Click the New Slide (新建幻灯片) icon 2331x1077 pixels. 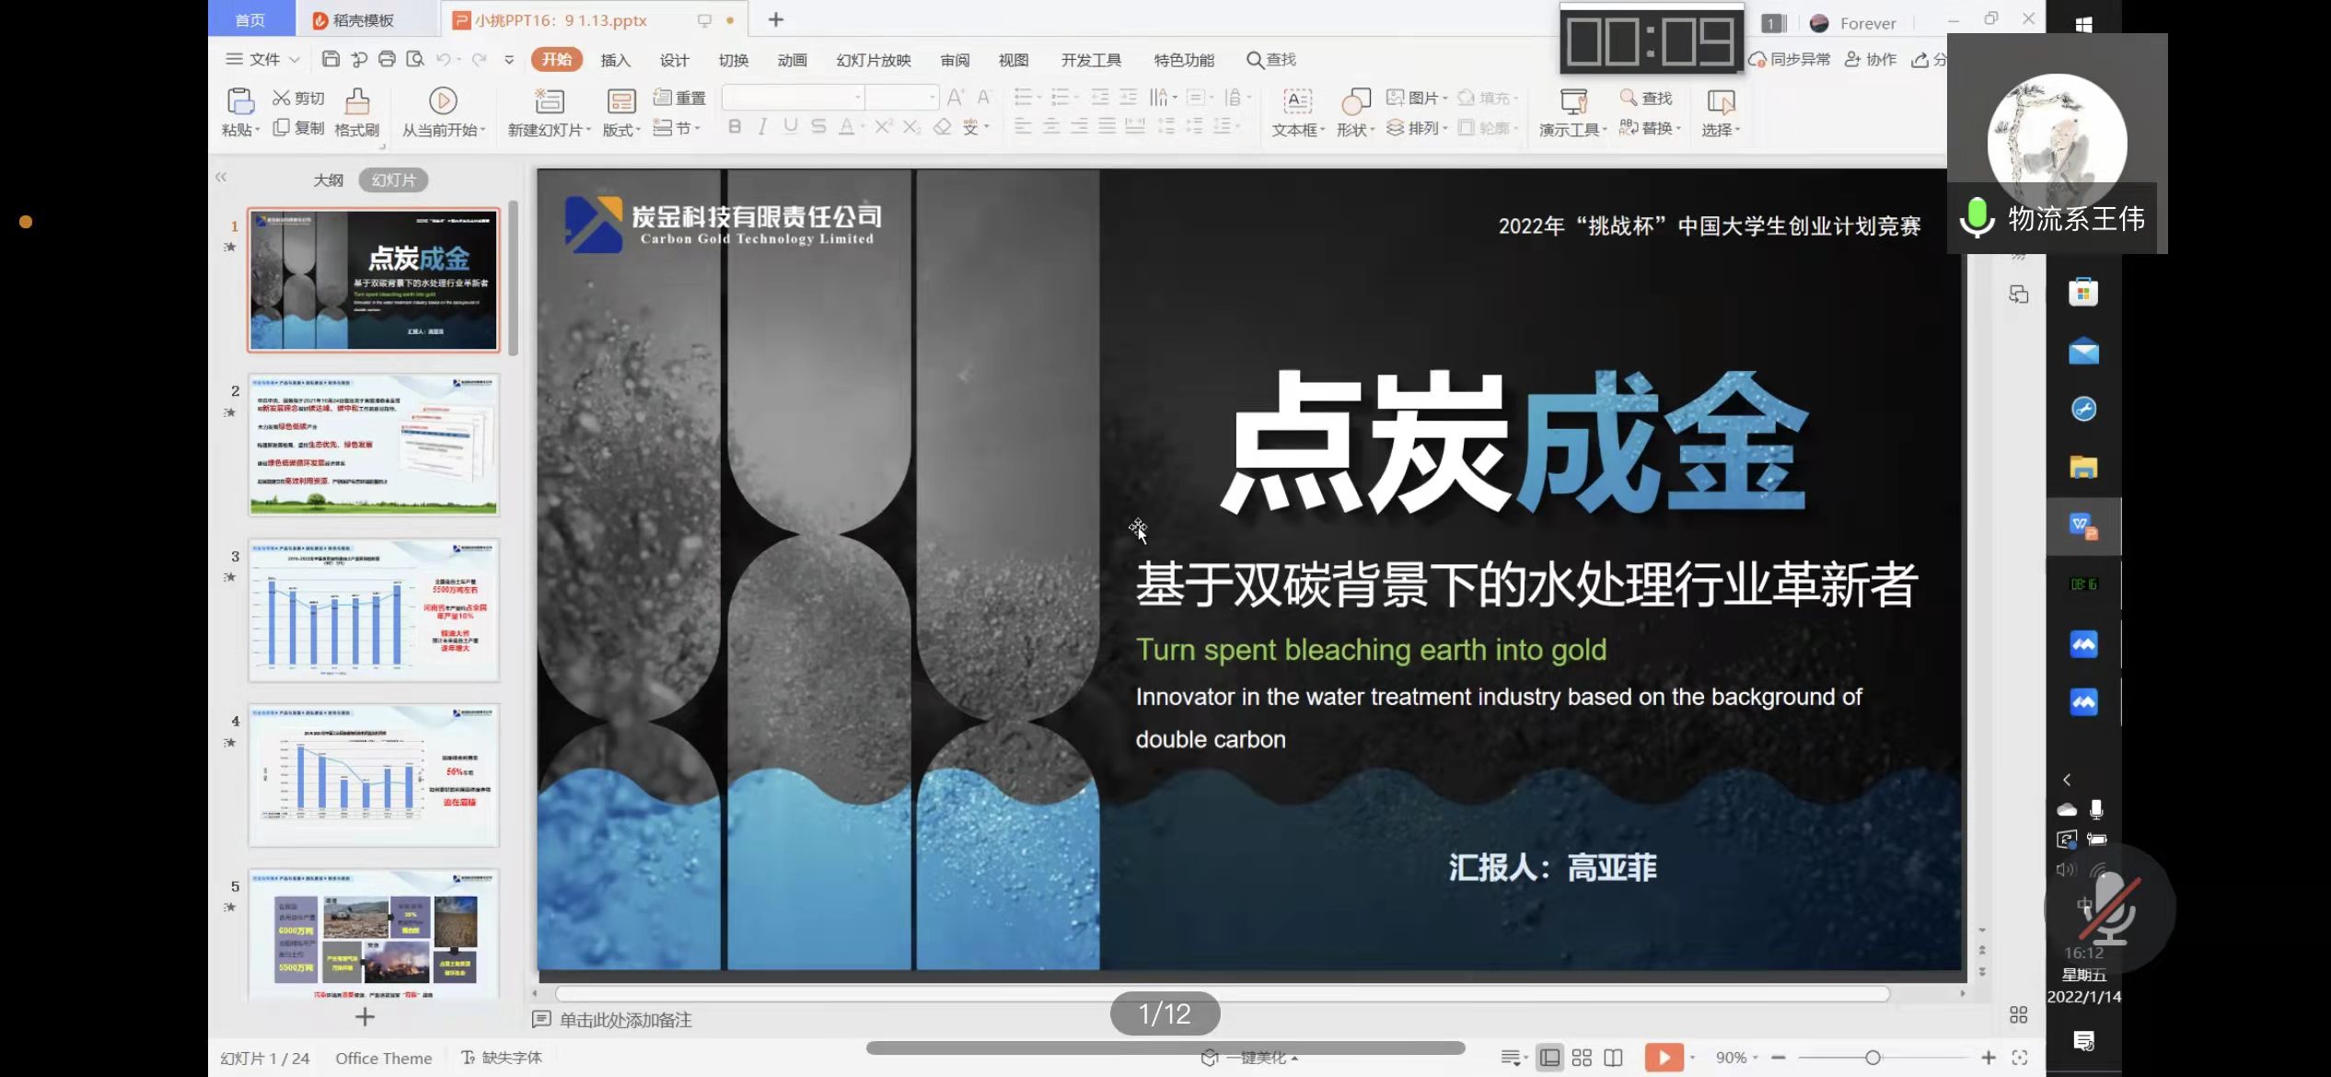pyautogui.click(x=550, y=101)
